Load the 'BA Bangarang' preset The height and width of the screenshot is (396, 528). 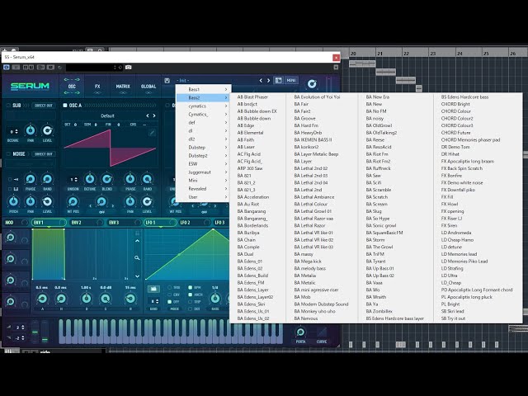tap(252, 211)
